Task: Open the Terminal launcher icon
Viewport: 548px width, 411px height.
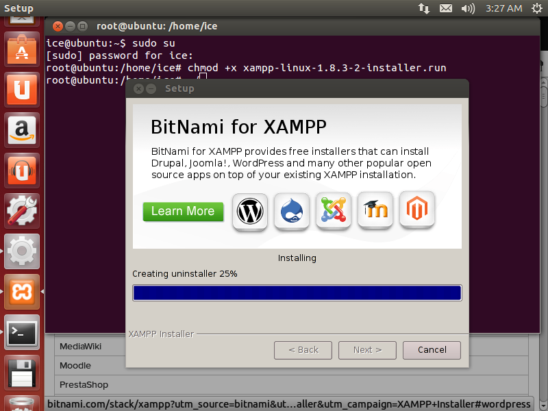Action: (x=22, y=332)
